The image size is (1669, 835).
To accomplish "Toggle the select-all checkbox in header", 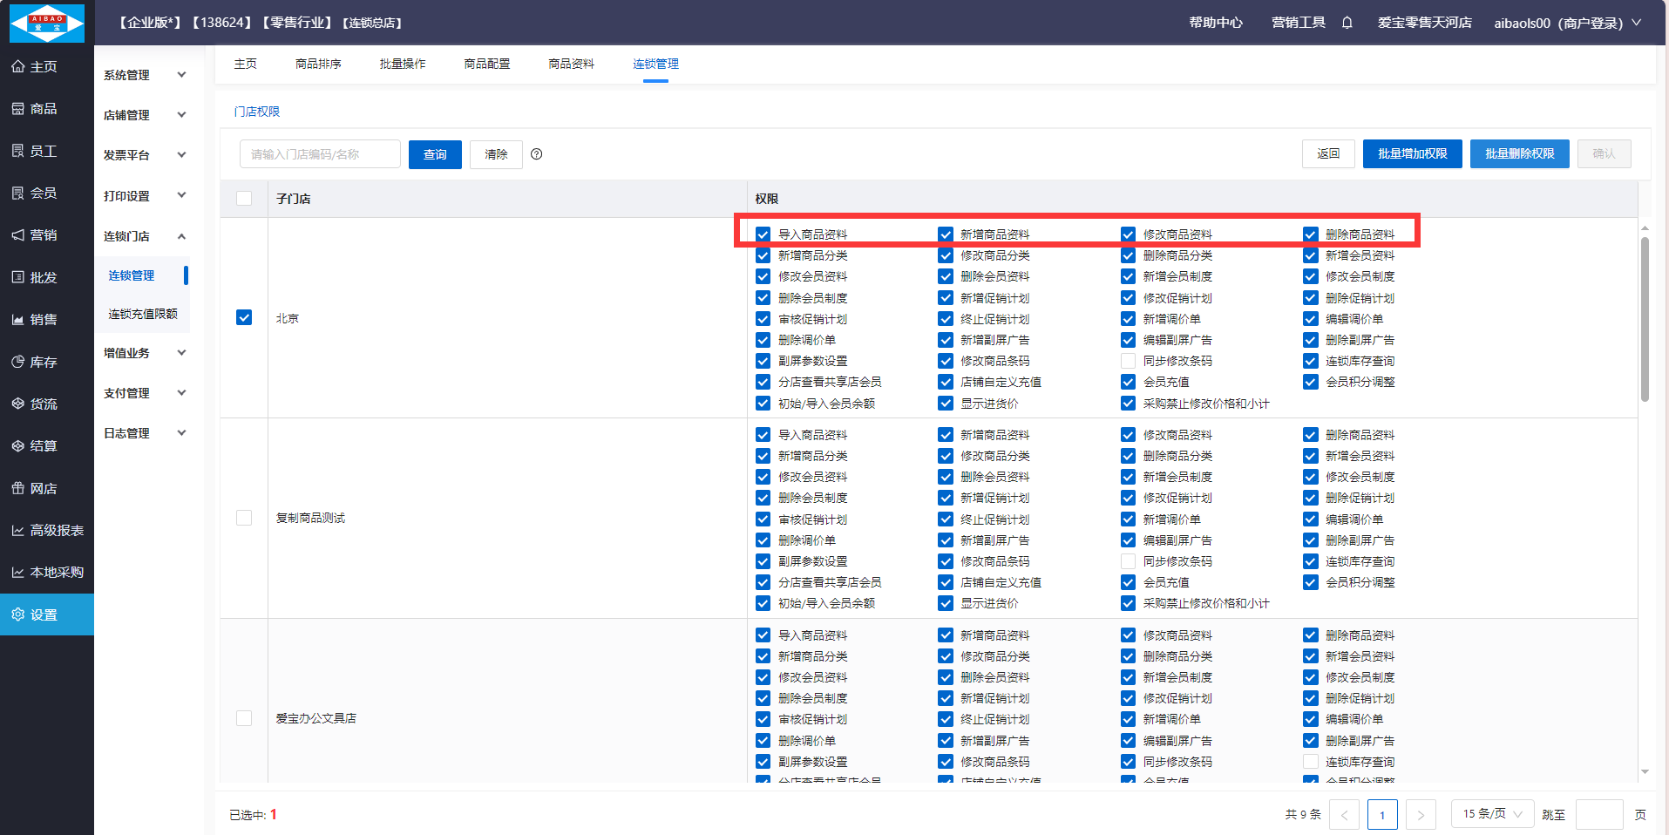I will (x=244, y=199).
